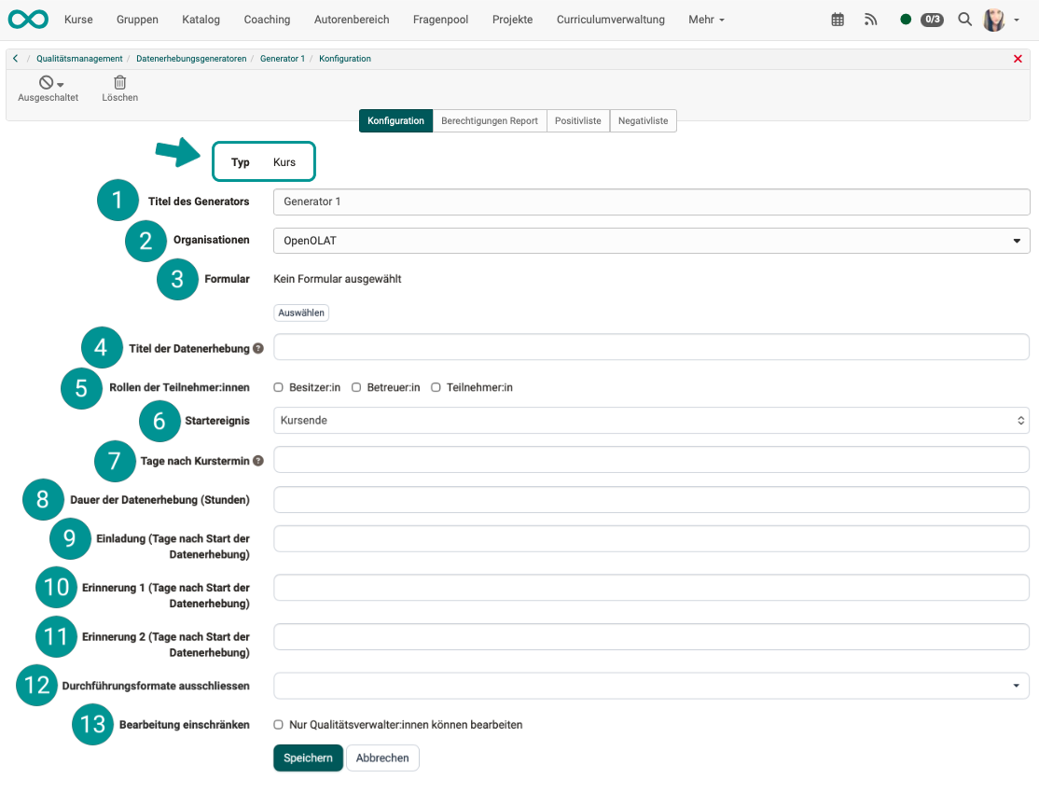Open the calendar from the top bar
This screenshot has height=793, width=1039.
click(x=837, y=19)
